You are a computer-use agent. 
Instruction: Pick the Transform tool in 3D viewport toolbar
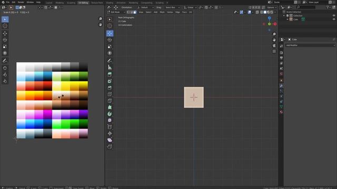point(110,53)
